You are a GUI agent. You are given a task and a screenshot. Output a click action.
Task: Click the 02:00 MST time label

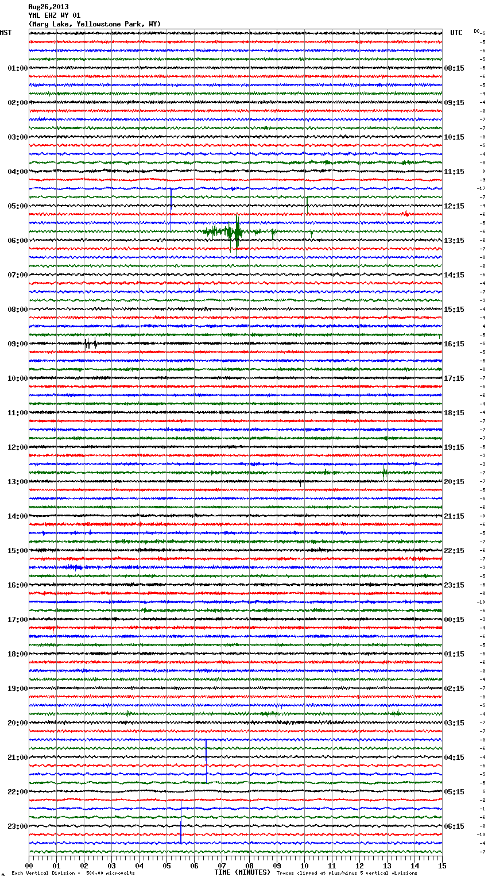(17, 103)
